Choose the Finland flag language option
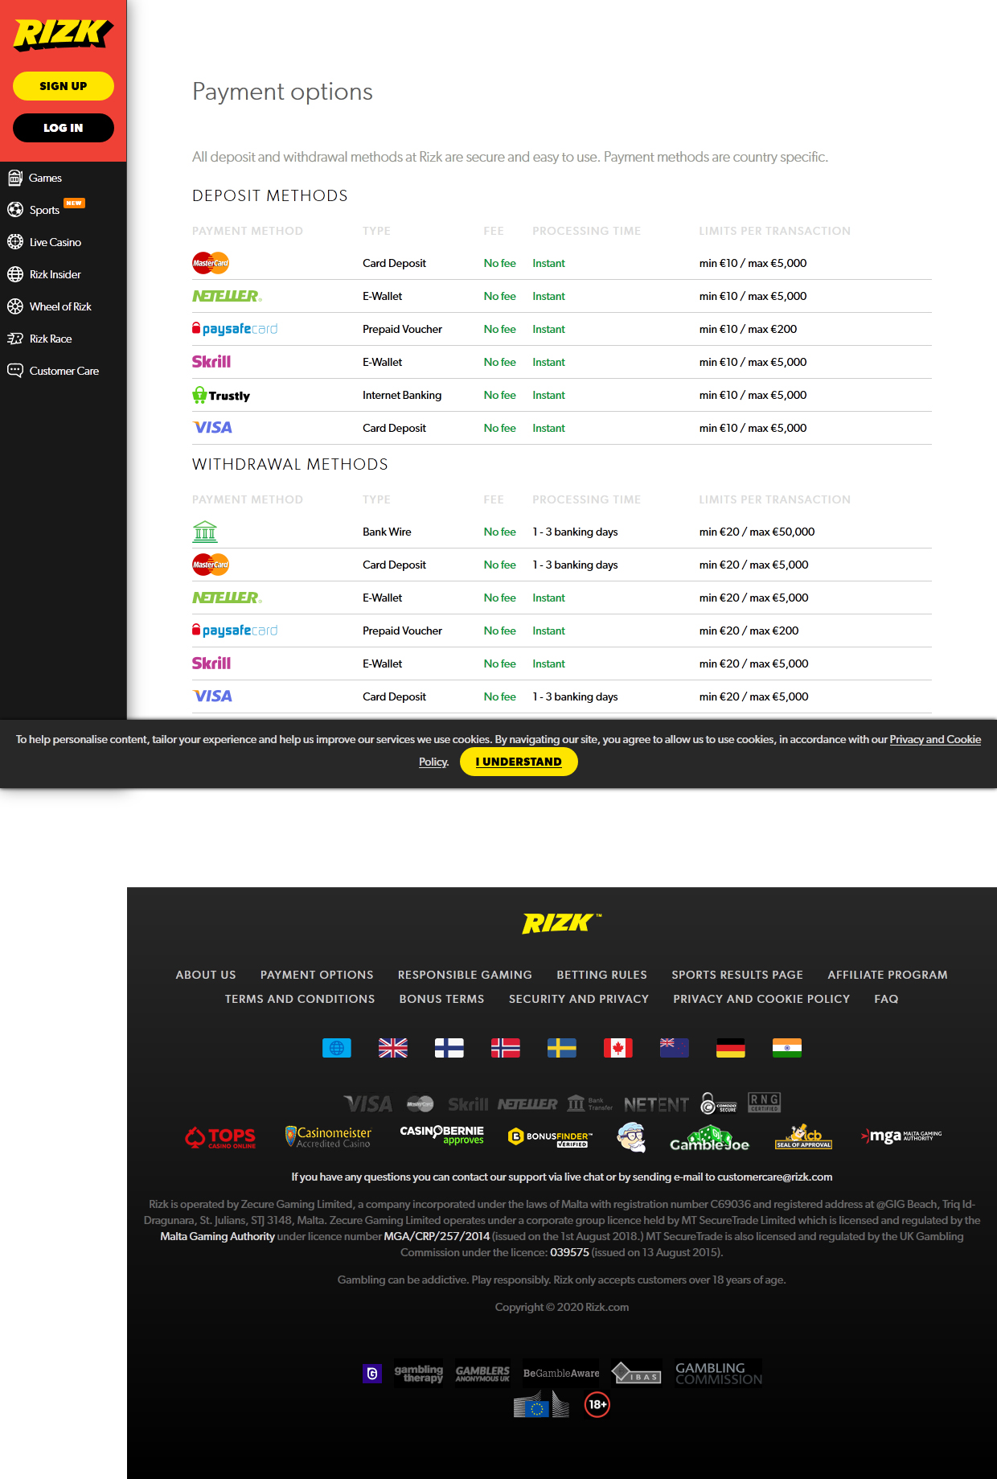The width and height of the screenshot is (997, 1479). click(x=449, y=1048)
